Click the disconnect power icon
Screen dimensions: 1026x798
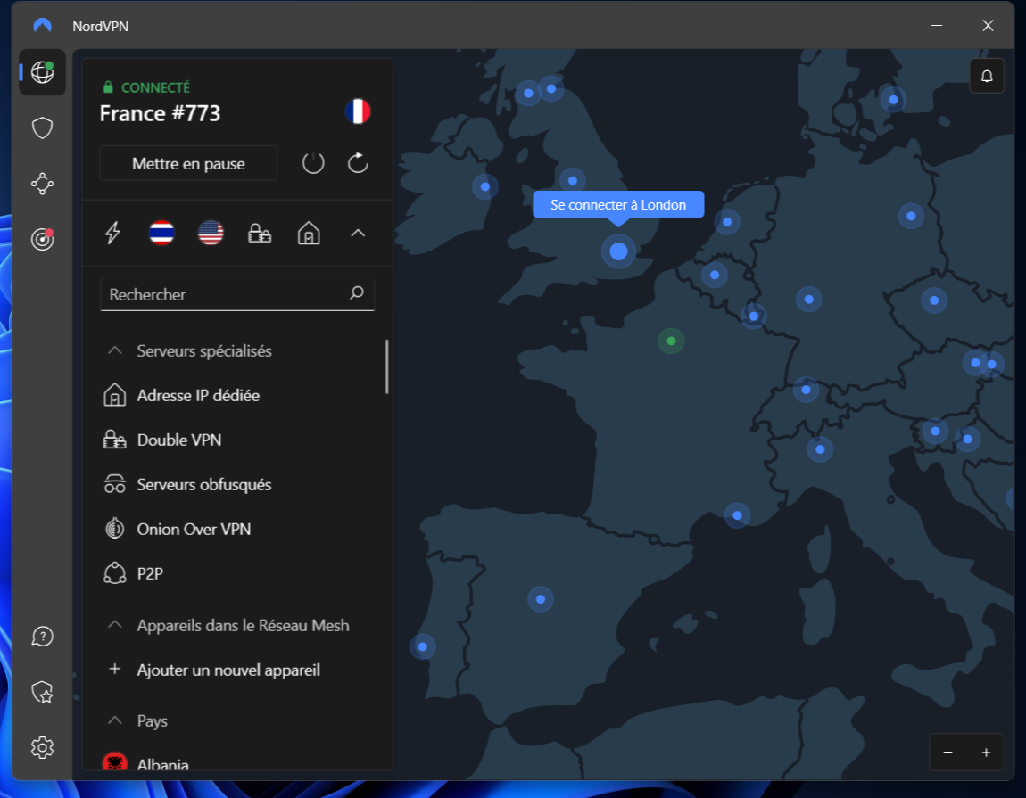click(313, 163)
